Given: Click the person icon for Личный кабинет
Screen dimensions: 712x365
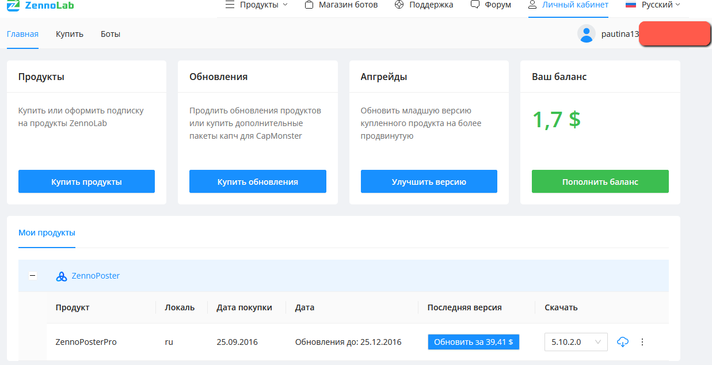Looking at the screenshot, I should pyautogui.click(x=532, y=5).
